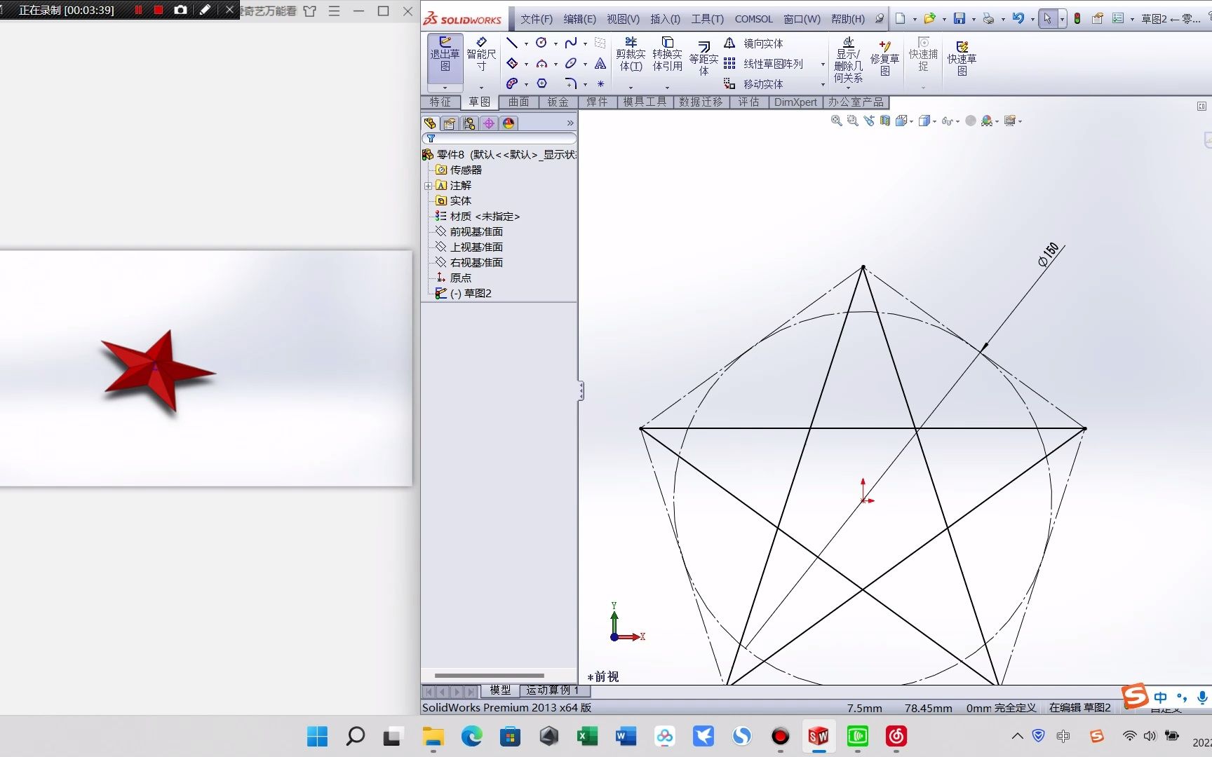Select the Line sketch tool
The width and height of the screenshot is (1212, 757).
(512, 43)
